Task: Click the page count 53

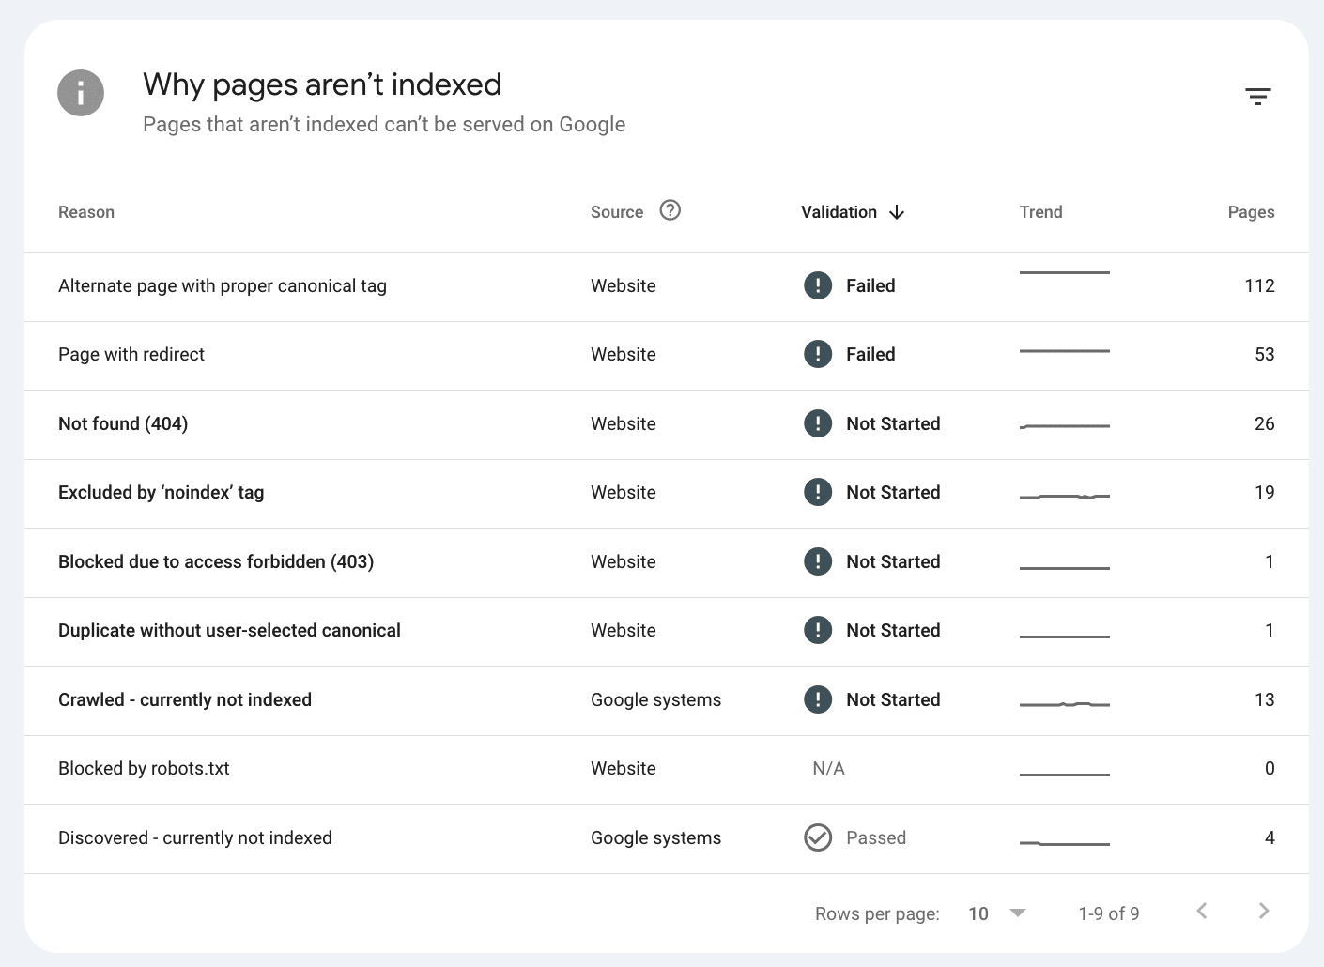Action: (1265, 354)
